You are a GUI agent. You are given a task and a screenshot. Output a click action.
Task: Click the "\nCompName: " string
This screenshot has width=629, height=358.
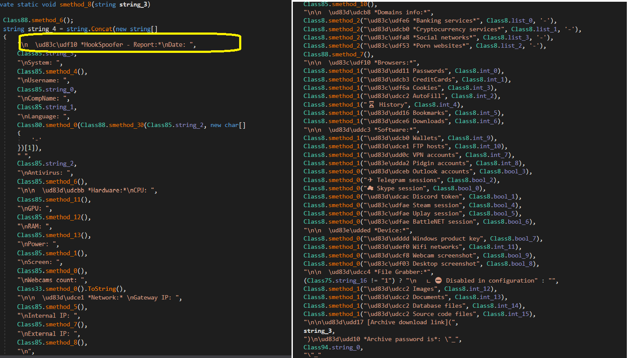(43, 98)
